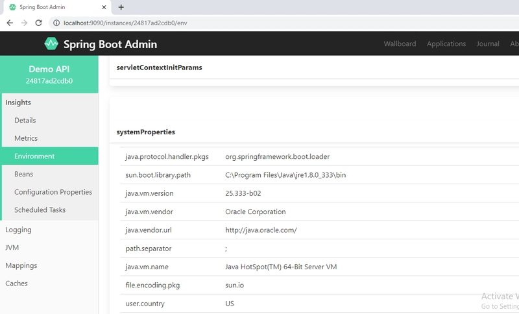Open Metrics under Insights
The height and width of the screenshot is (314, 519).
click(x=26, y=138)
